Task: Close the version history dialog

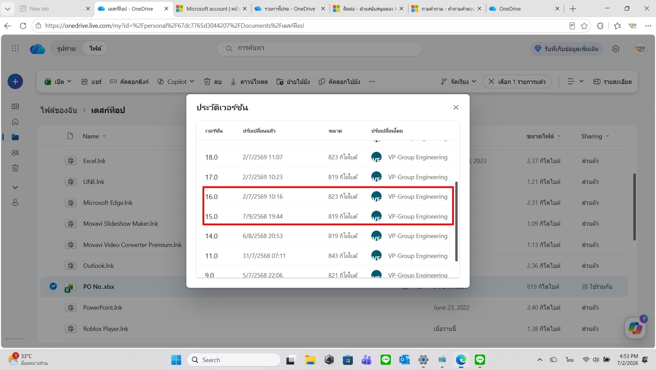Action: click(x=456, y=107)
